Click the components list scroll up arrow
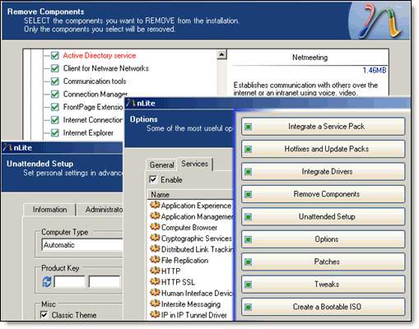 click(221, 55)
